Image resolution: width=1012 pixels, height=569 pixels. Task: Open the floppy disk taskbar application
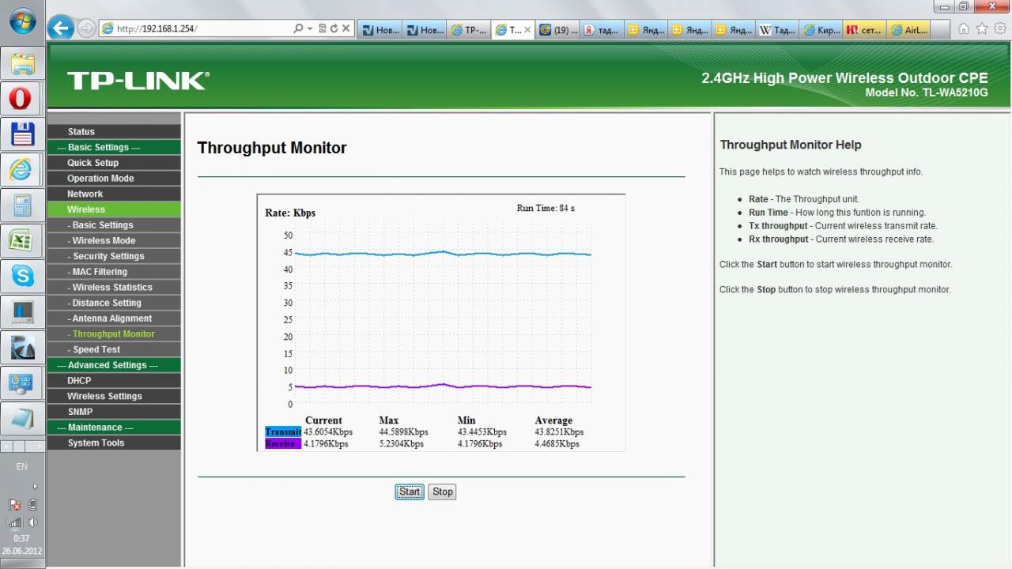(22, 134)
